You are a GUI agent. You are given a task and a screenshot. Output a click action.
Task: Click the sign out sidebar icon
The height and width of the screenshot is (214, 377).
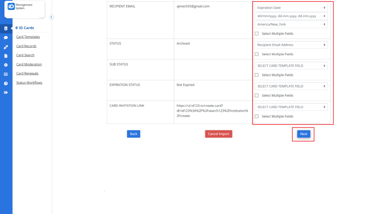tap(6, 93)
